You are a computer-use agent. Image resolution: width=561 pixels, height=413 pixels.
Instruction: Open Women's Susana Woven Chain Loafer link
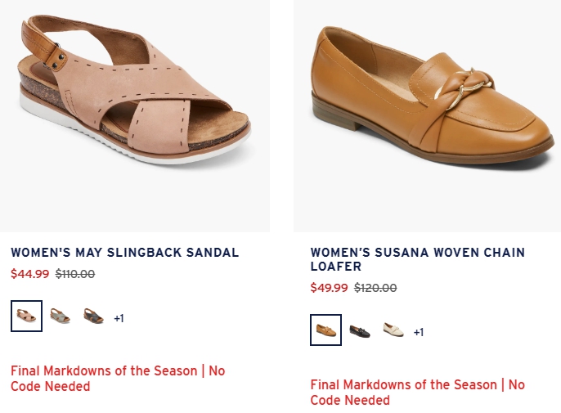418,259
